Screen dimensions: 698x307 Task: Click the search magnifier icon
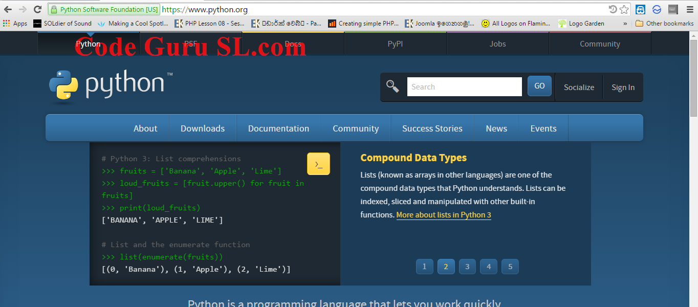point(392,86)
